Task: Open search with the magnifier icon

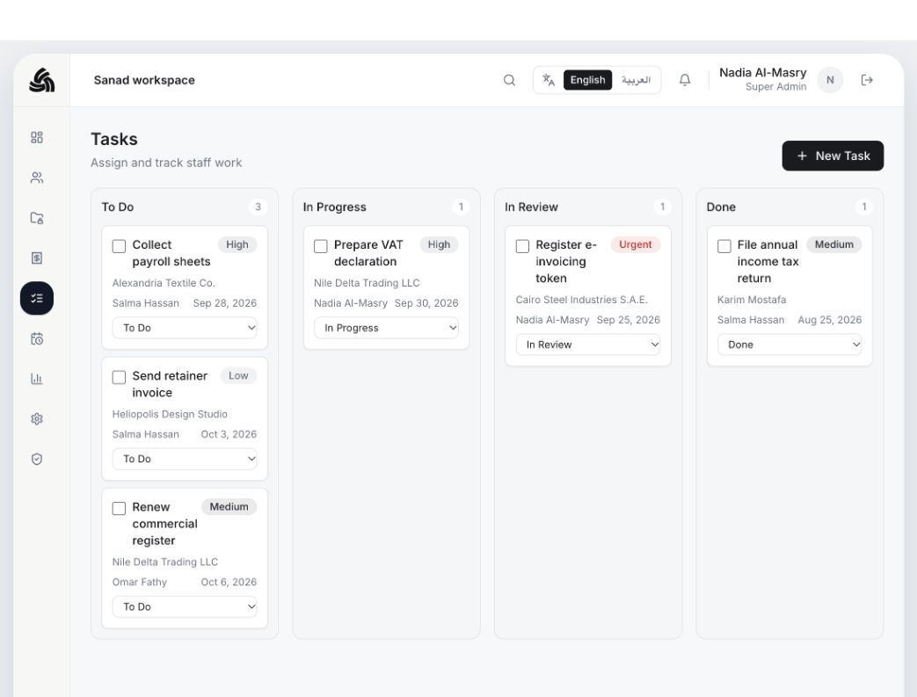Action: [509, 80]
